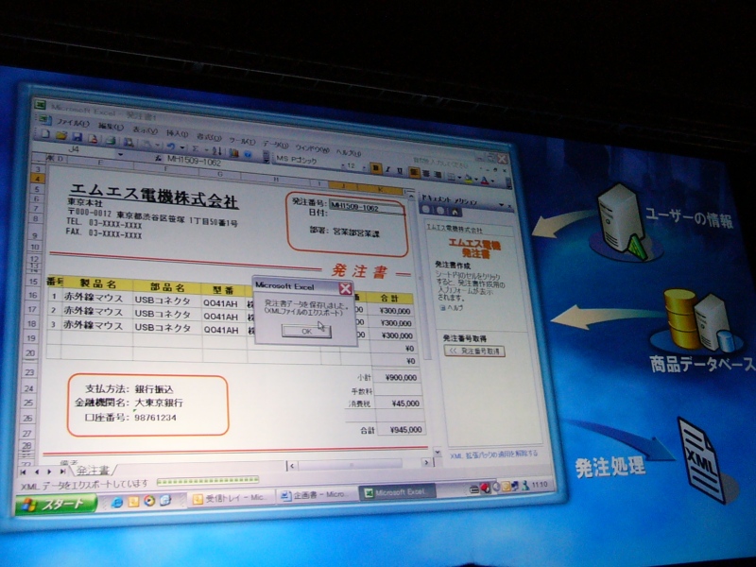Click the 発注番号取得 button in task pane
756x567 pixels.
(x=475, y=351)
